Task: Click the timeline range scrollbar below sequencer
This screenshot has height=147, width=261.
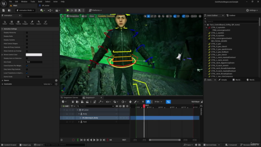Action: tap(165, 140)
